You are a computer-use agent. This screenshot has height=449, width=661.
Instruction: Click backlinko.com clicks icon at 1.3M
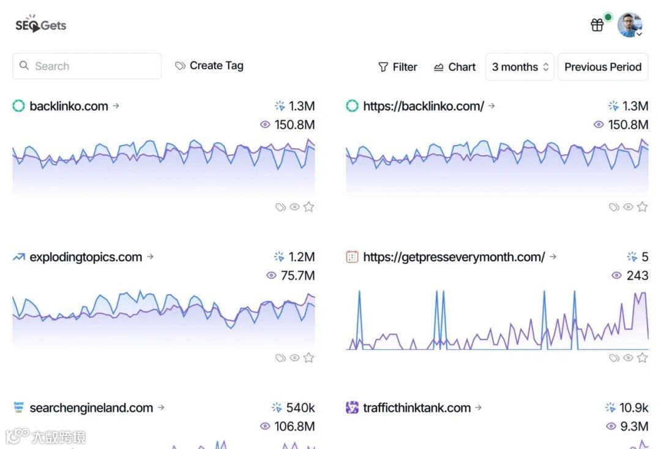click(x=280, y=106)
